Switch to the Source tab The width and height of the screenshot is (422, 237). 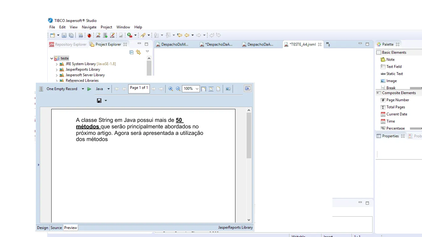[56, 228]
